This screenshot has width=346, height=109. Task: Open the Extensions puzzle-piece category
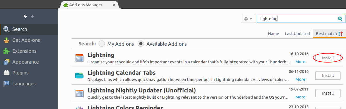(24, 51)
